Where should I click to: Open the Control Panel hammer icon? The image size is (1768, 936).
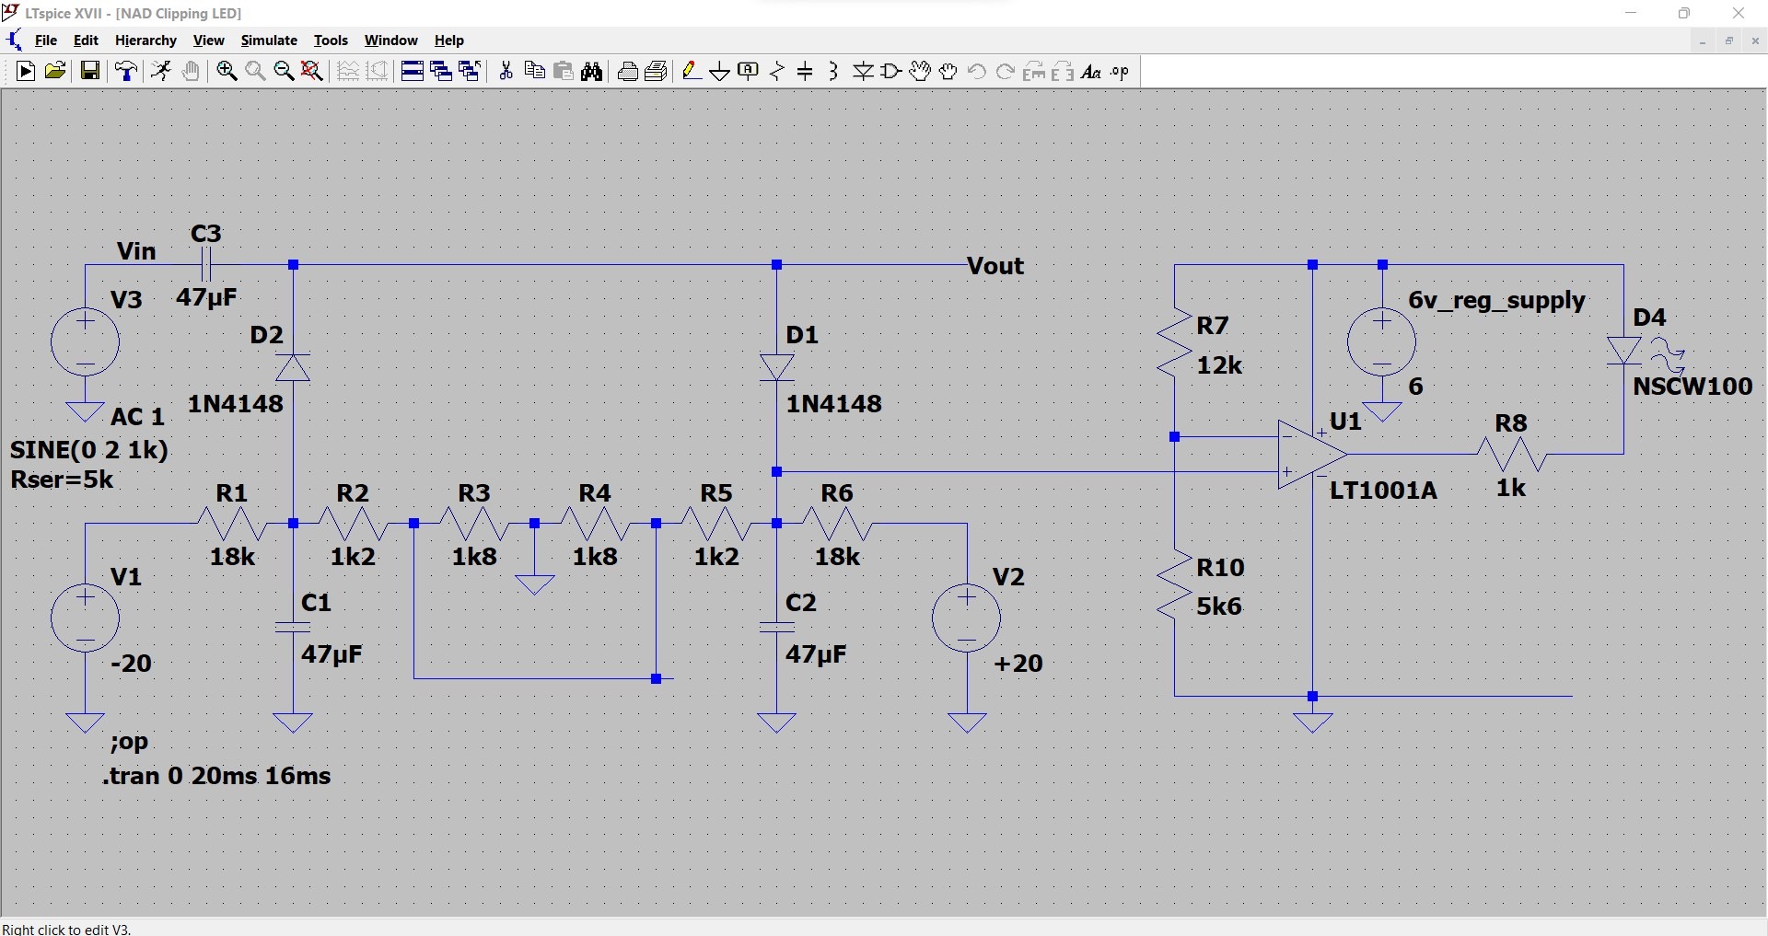click(x=126, y=72)
